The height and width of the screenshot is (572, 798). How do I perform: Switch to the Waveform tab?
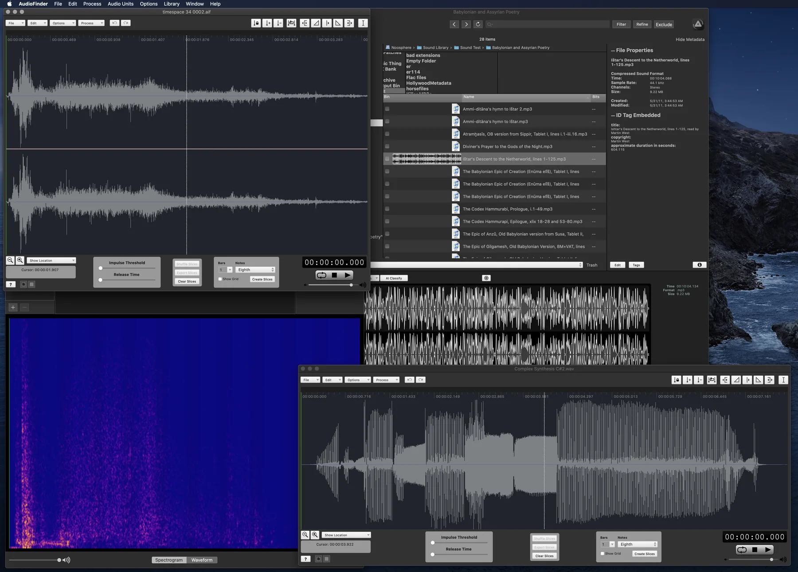point(202,560)
